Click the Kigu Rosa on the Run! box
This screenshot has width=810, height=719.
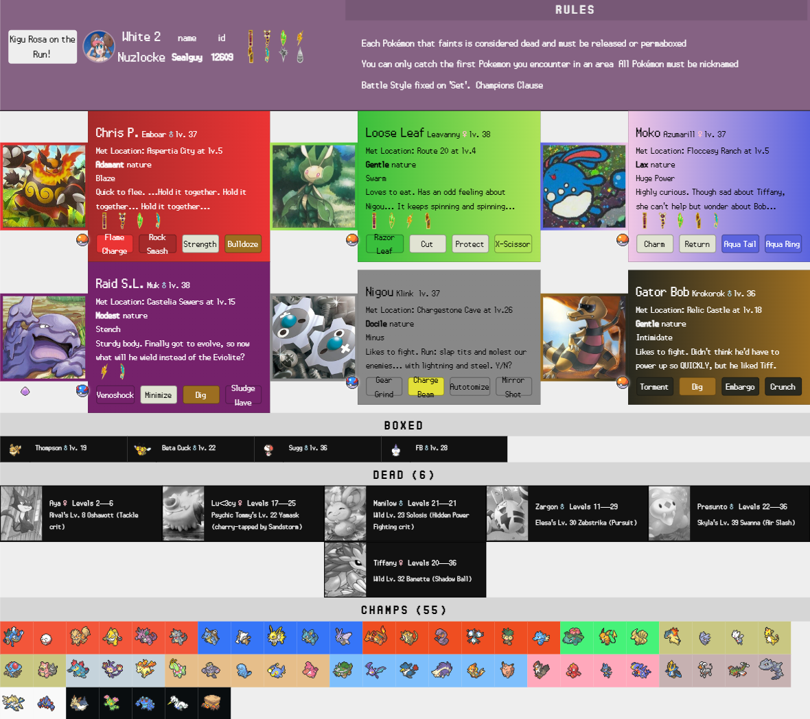pos(43,47)
